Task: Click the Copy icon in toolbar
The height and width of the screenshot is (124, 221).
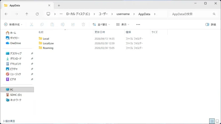Action: pyautogui.click(x=42, y=25)
